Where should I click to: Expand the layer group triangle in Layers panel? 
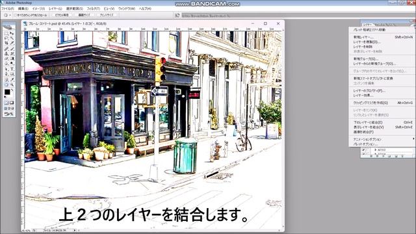click(375, 150)
